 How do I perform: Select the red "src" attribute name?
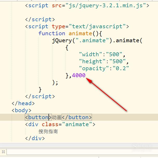(57, 5)
